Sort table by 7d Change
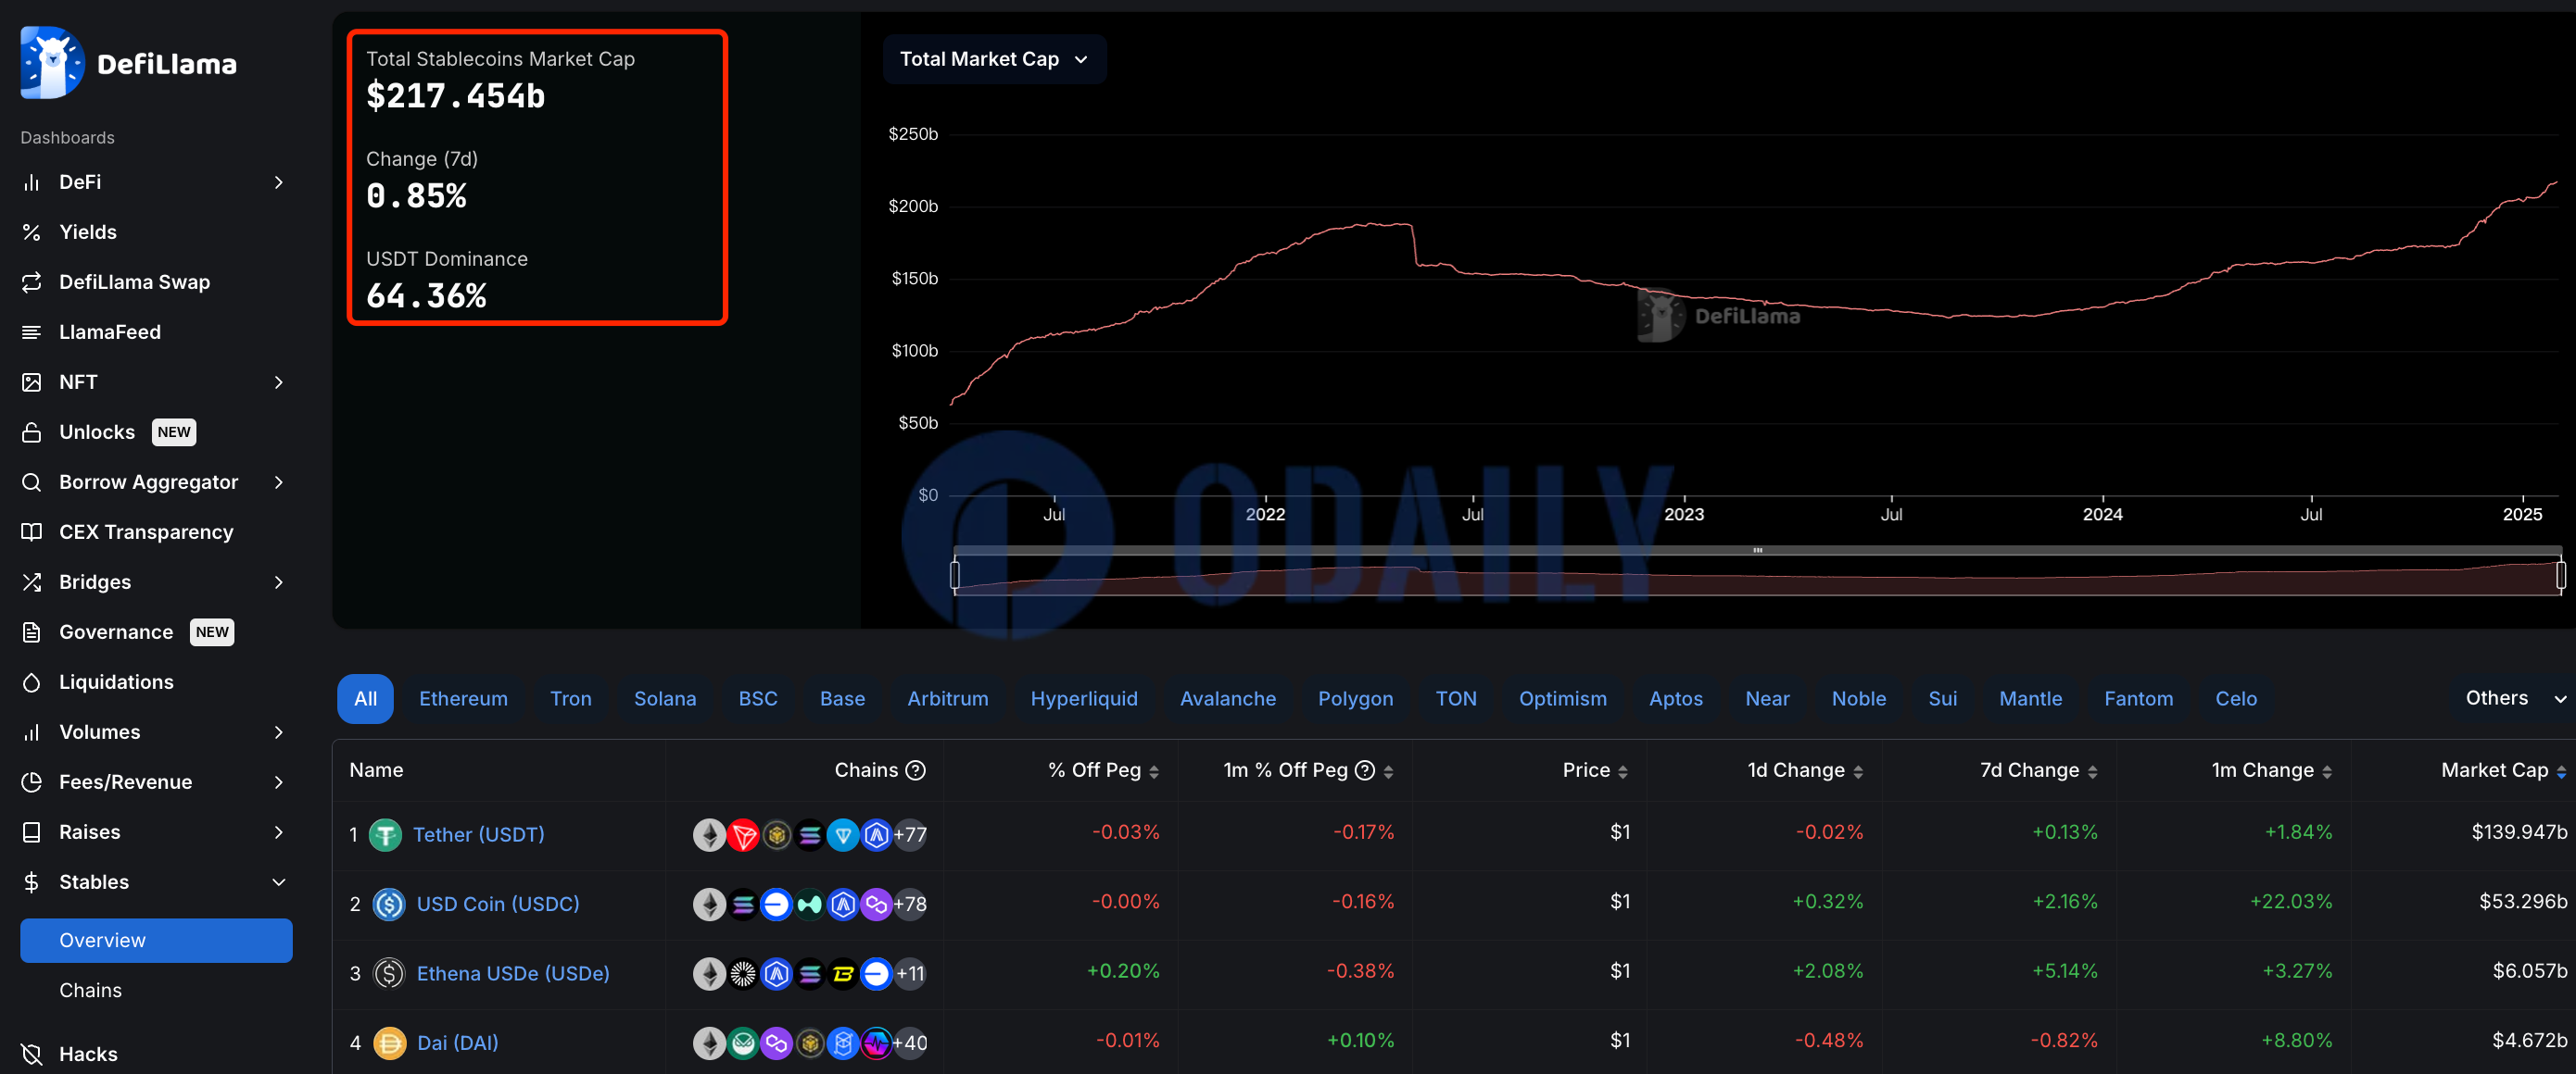The height and width of the screenshot is (1074, 2576). 2038,769
